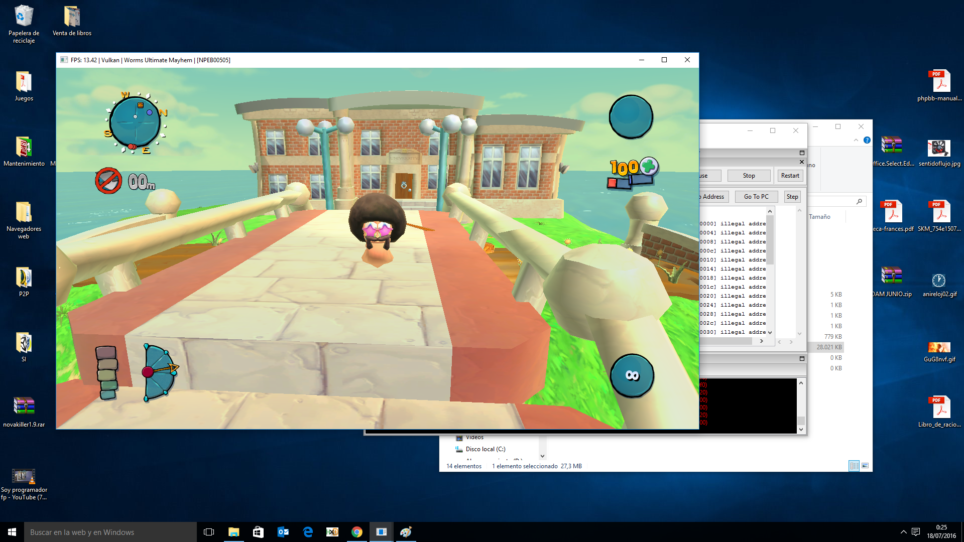This screenshot has width=964, height=542.
Task: Click the Cortana search box
Action: [x=110, y=532]
